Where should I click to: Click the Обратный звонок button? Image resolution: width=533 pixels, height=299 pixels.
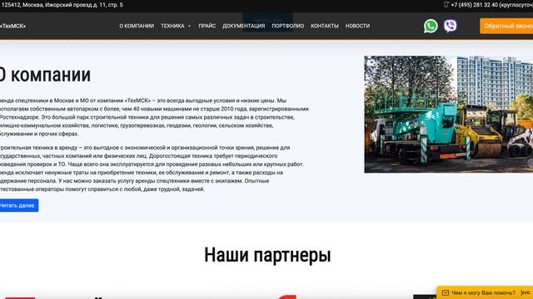(x=506, y=26)
